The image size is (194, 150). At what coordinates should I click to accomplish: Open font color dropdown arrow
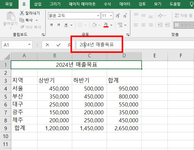[111, 25]
